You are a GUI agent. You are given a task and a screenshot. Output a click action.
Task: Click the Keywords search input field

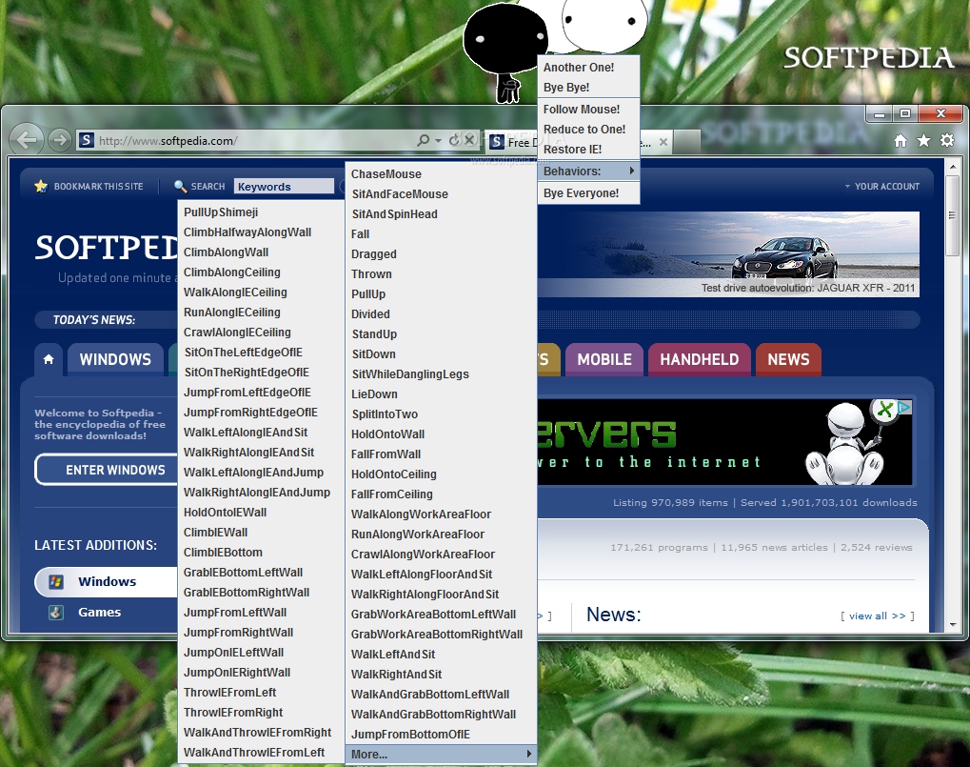point(284,187)
